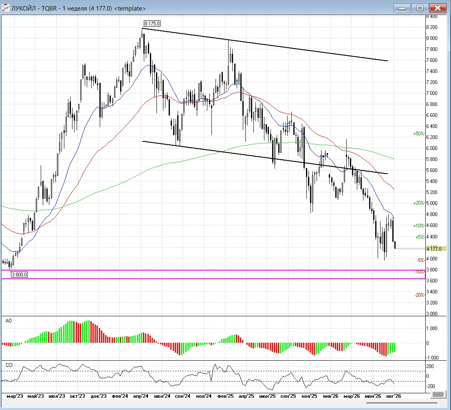This screenshot has height=410, width=451.
Task: Maximize the ЛУКОЙЛ chart window
Action: [420, 8]
